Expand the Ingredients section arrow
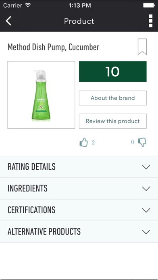 click(x=146, y=189)
